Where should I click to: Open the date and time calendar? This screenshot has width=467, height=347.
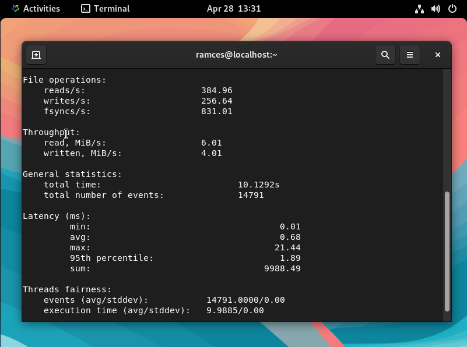coord(233,8)
